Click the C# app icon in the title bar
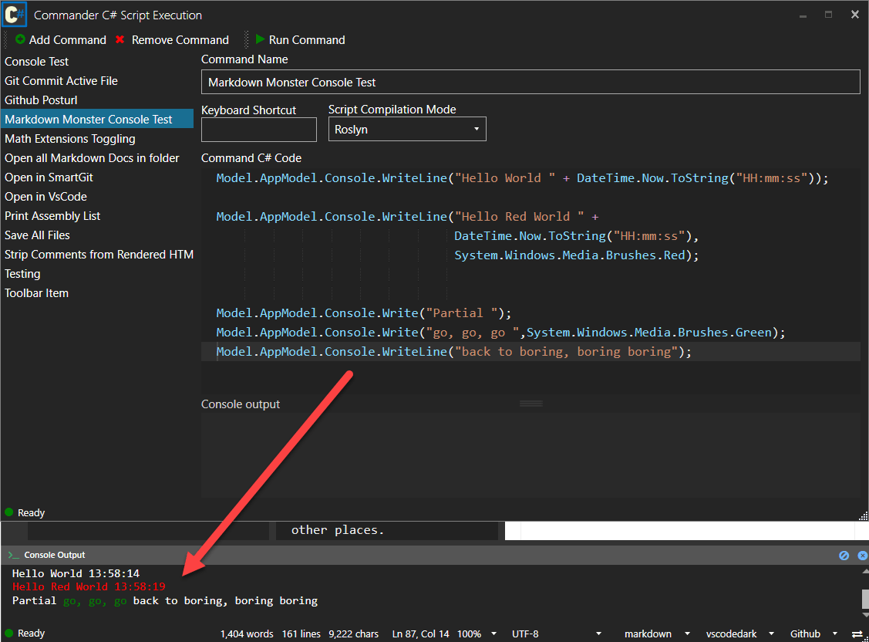Image resolution: width=869 pixels, height=642 pixels. coord(15,15)
